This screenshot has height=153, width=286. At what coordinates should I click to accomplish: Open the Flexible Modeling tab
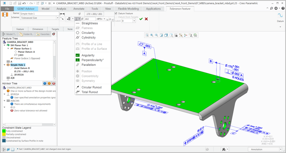(128, 9)
